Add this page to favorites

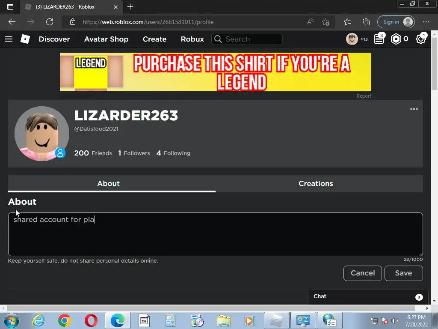tap(326, 22)
